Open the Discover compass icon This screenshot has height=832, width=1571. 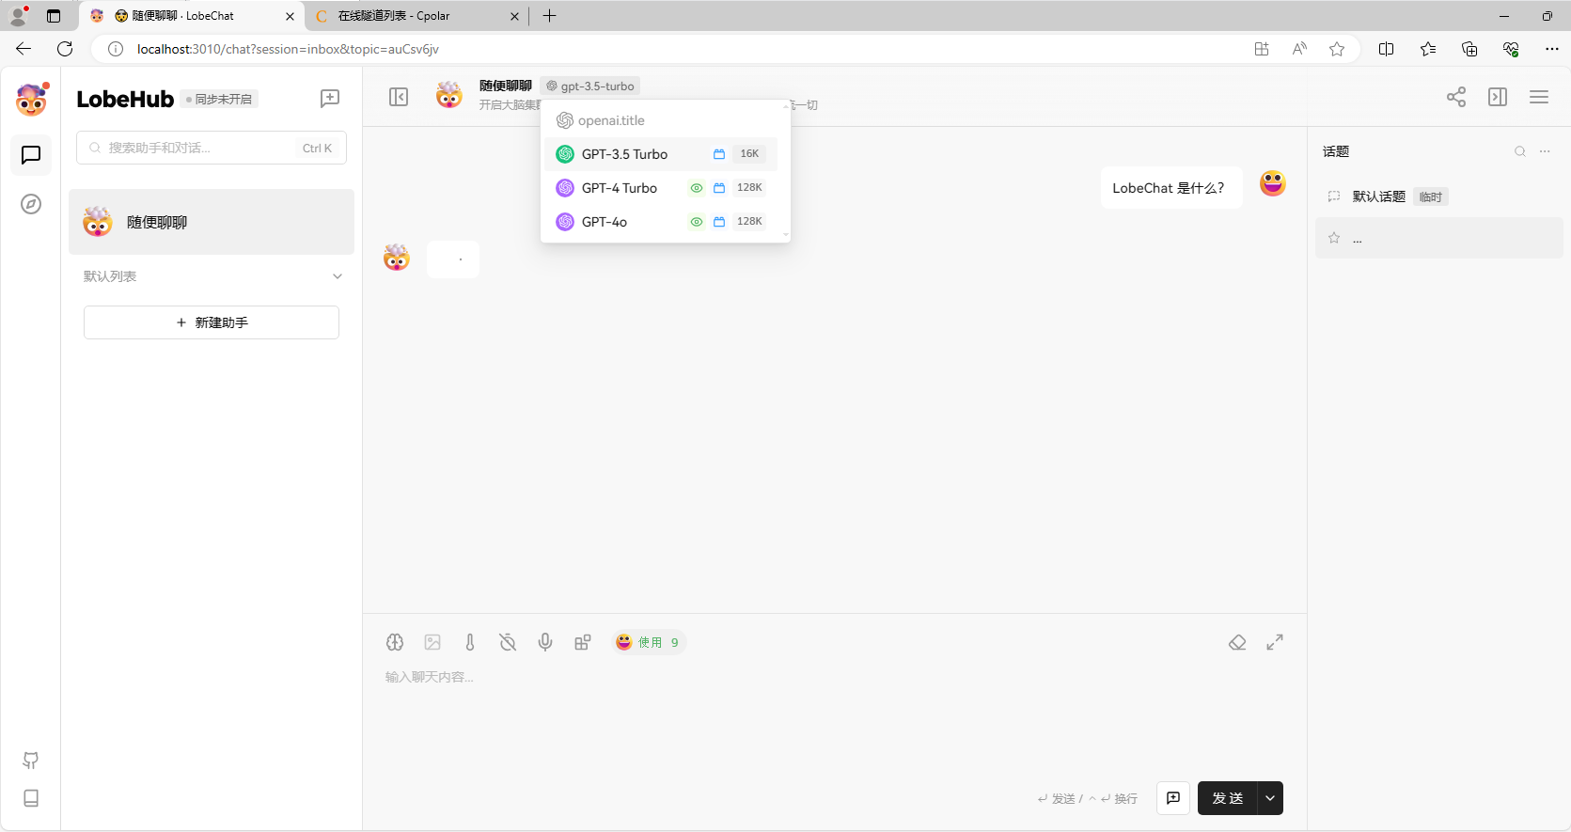pyautogui.click(x=31, y=204)
